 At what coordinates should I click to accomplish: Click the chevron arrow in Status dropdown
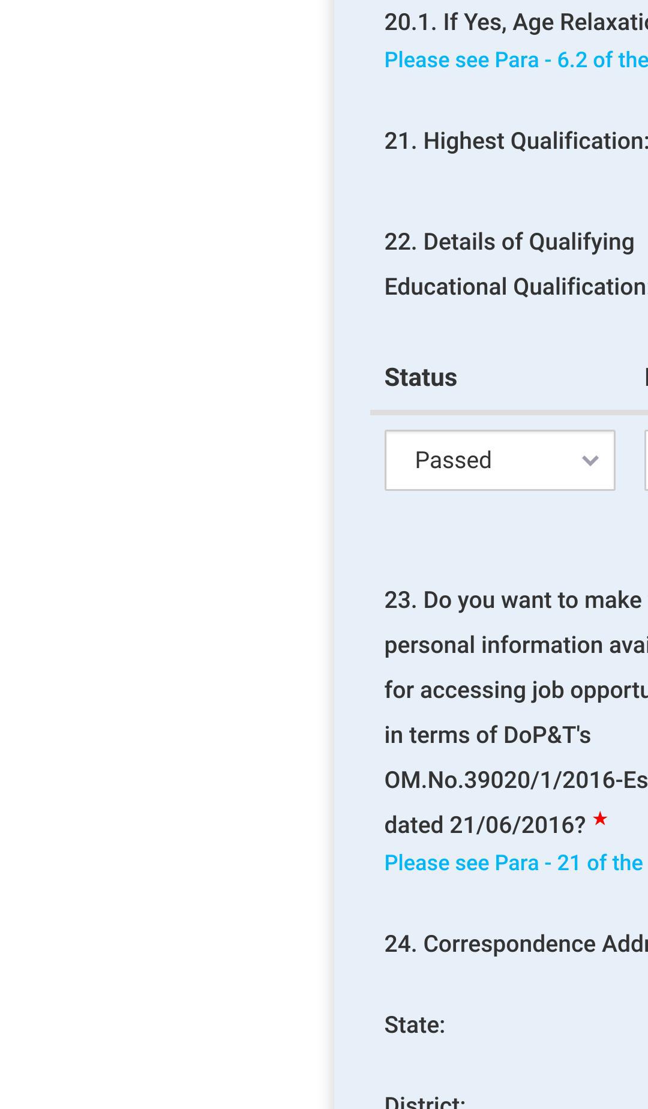pos(590,461)
